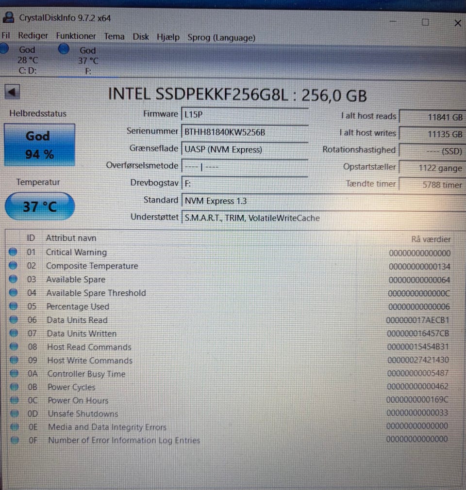466x490 pixels.
Task: Click the Overførselsmetode field
Action: 245,167
